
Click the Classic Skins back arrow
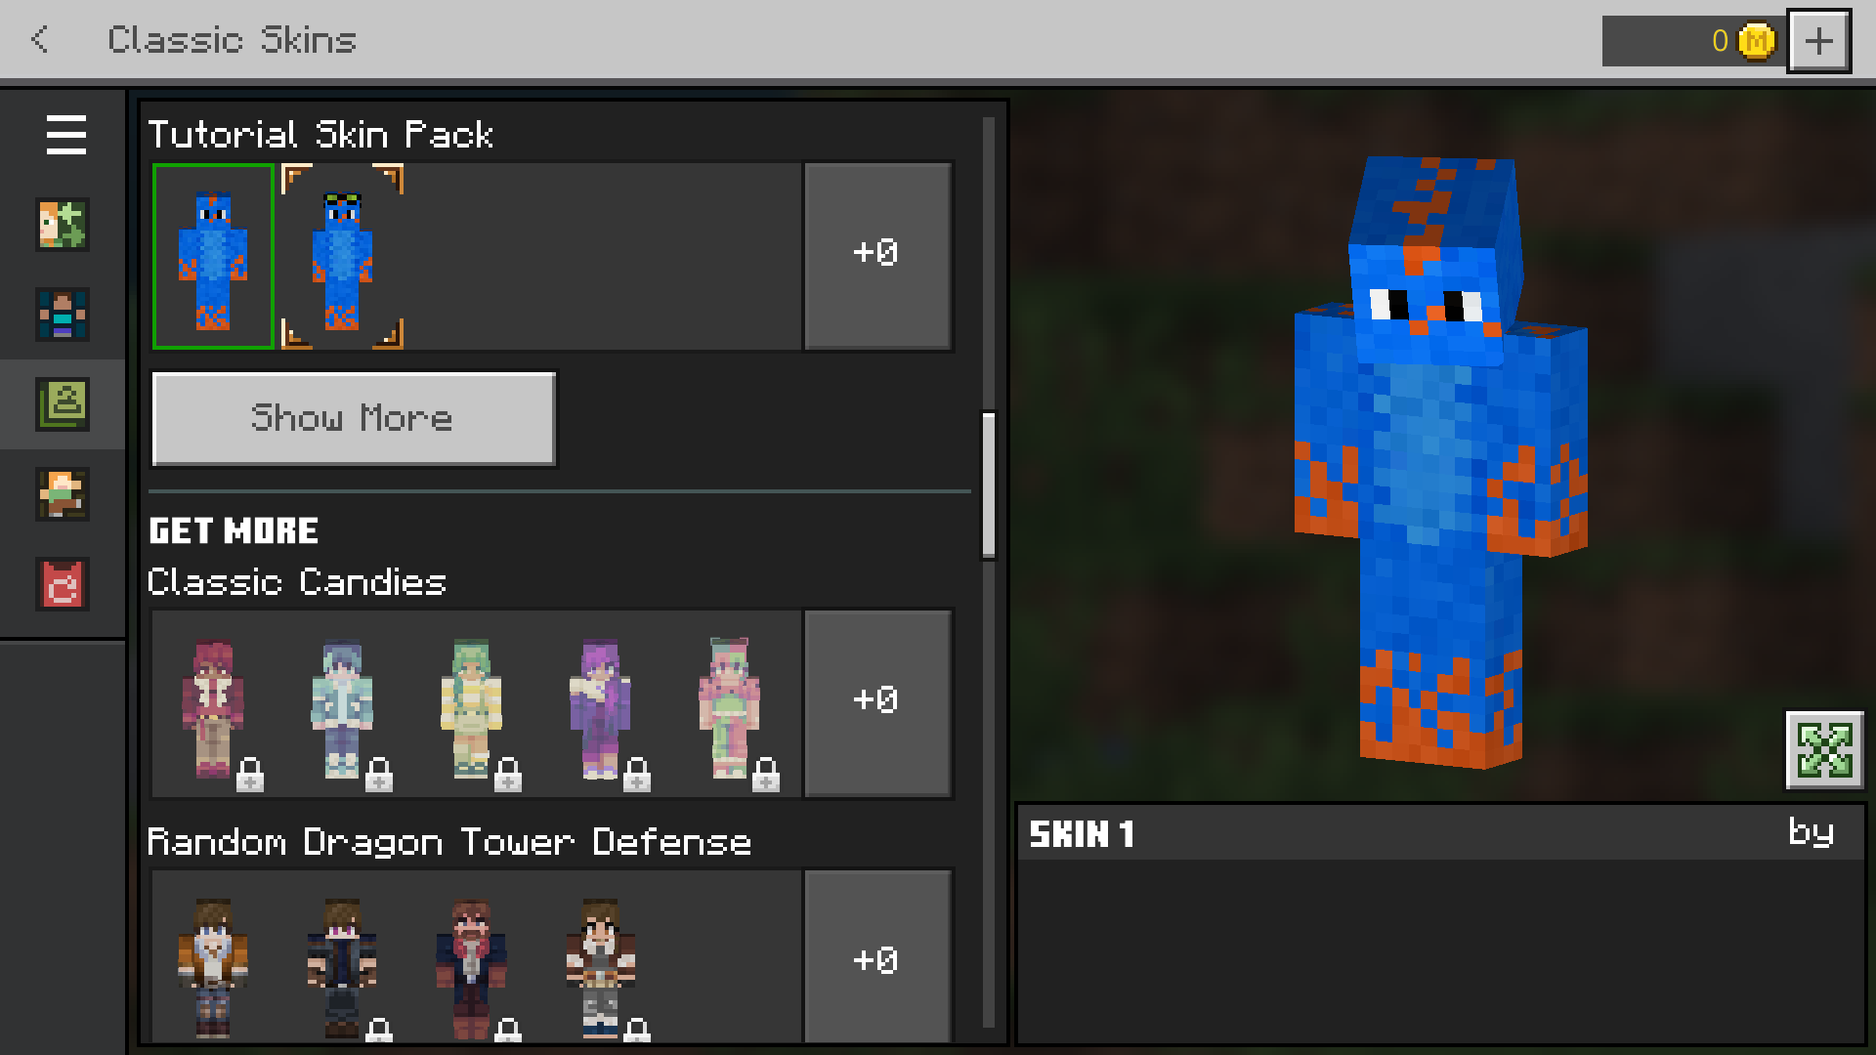(x=40, y=39)
